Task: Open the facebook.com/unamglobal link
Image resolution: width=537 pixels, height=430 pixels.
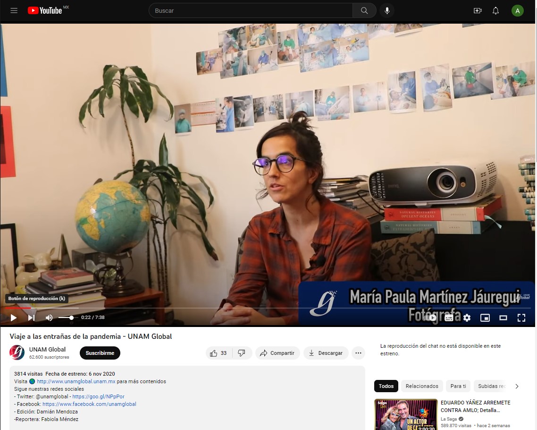Action: [x=89, y=404]
